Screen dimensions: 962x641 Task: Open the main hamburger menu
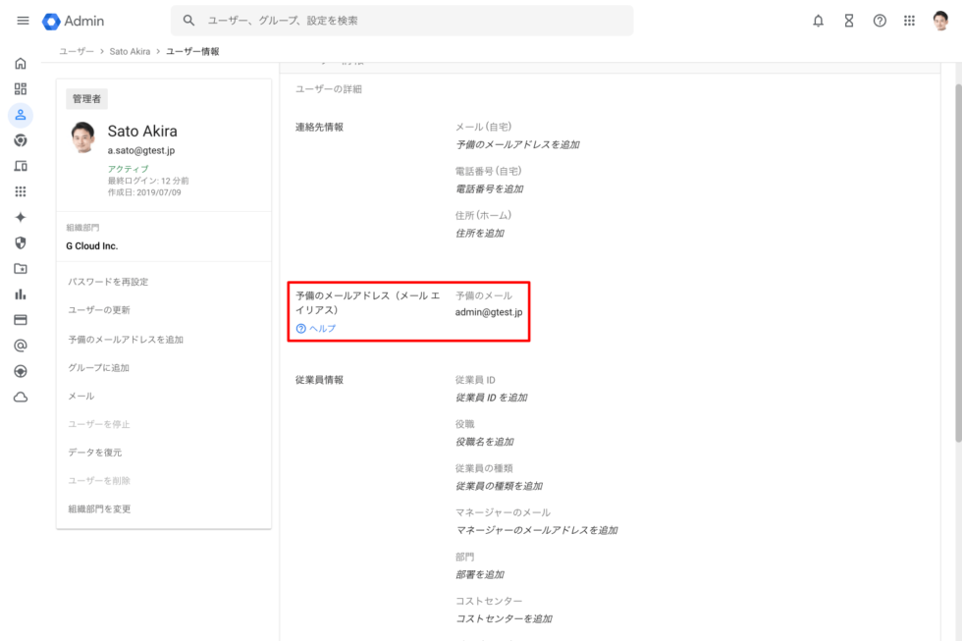tap(23, 21)
